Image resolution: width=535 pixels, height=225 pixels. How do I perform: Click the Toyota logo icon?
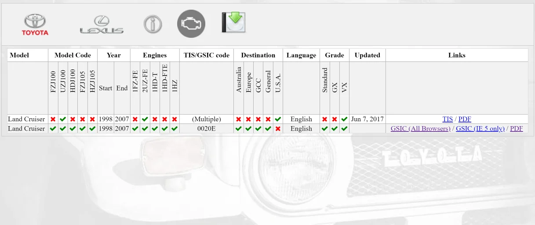click(35, 24)
